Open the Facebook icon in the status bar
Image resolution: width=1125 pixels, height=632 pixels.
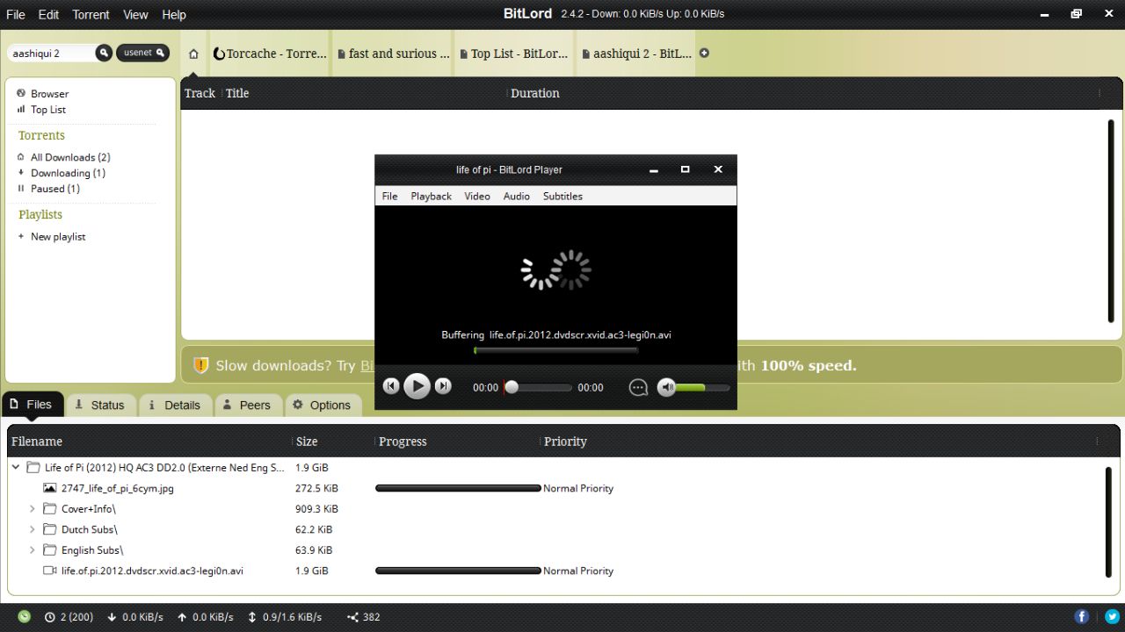[x=1082, y=617]
